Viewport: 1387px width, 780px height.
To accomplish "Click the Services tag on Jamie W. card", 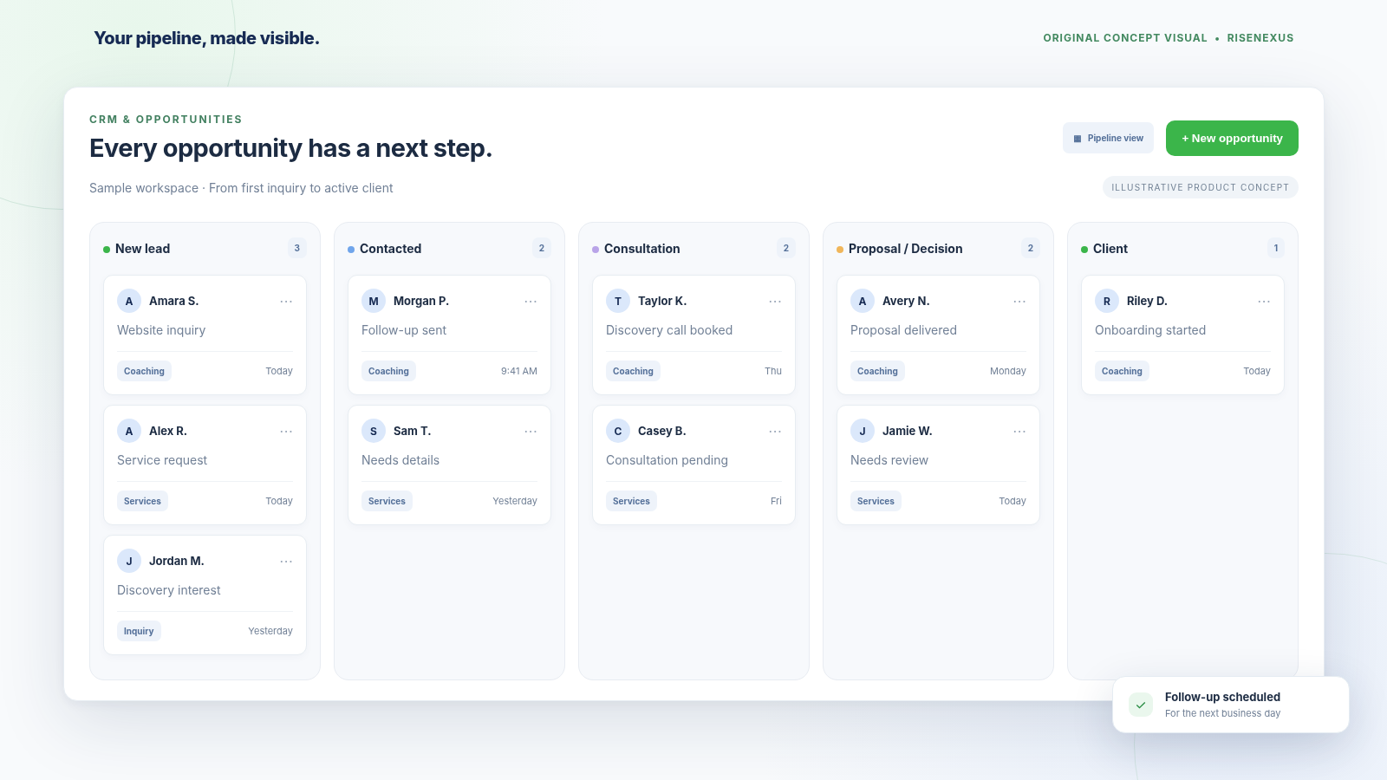I will click(x=876, y=501).
